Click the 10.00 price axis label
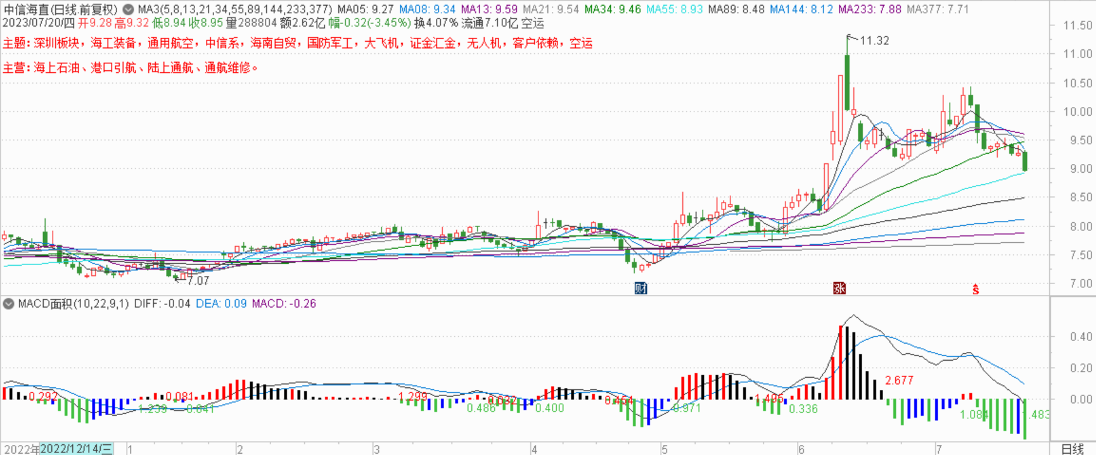Viewport: 1096px width, 455px height. point(1077,111)
